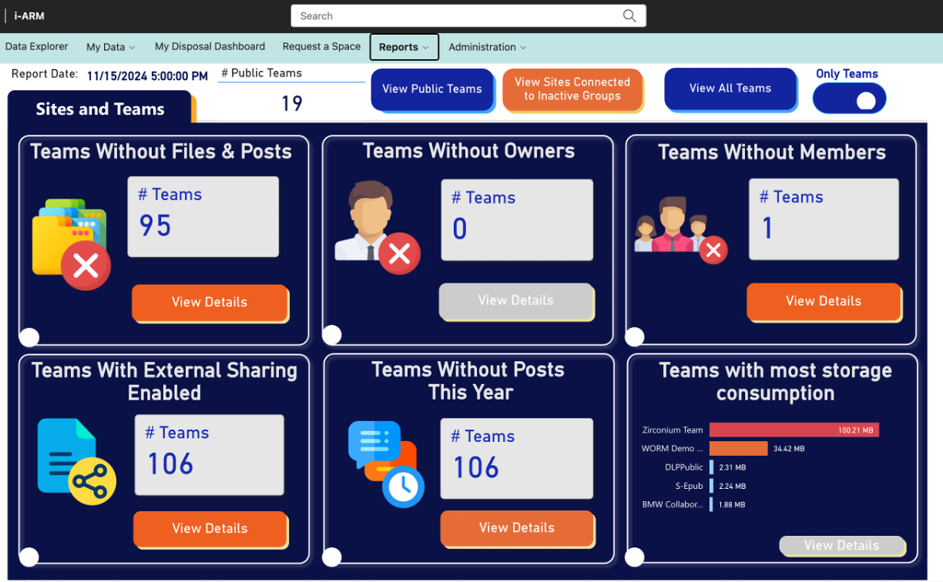Expand the Reports dropdown
The image size is (943, 582).
404,47
